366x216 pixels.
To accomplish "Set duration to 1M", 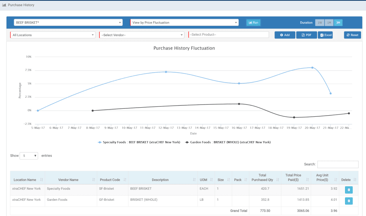I will click(x=329, y=22).
